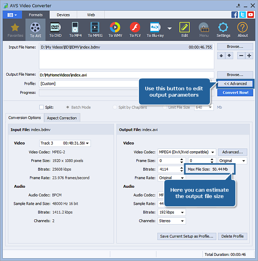
Task: Click the AVS Video Converter app icon
Action: pyautogui.click(x=6, y=6)
